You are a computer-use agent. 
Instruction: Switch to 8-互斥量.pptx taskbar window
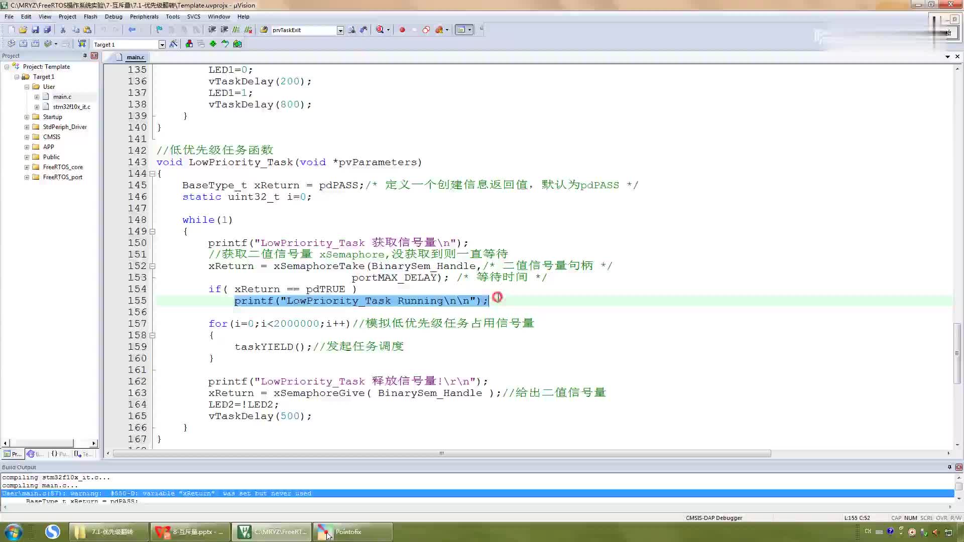[190, 532]
